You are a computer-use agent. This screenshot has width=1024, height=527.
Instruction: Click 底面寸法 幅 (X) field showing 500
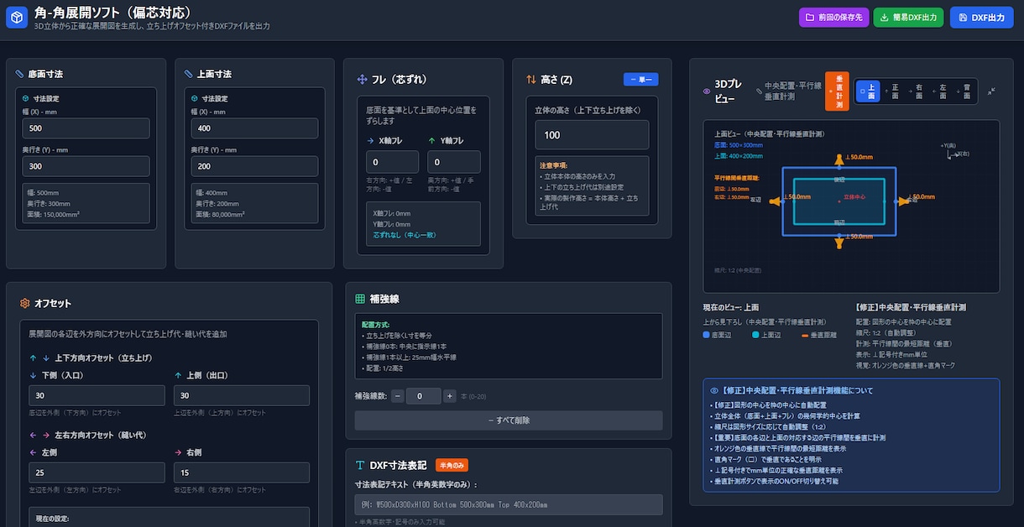click(x=86, y=128)
